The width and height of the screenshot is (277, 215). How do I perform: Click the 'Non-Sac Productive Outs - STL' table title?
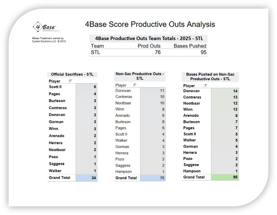point(140,76)
